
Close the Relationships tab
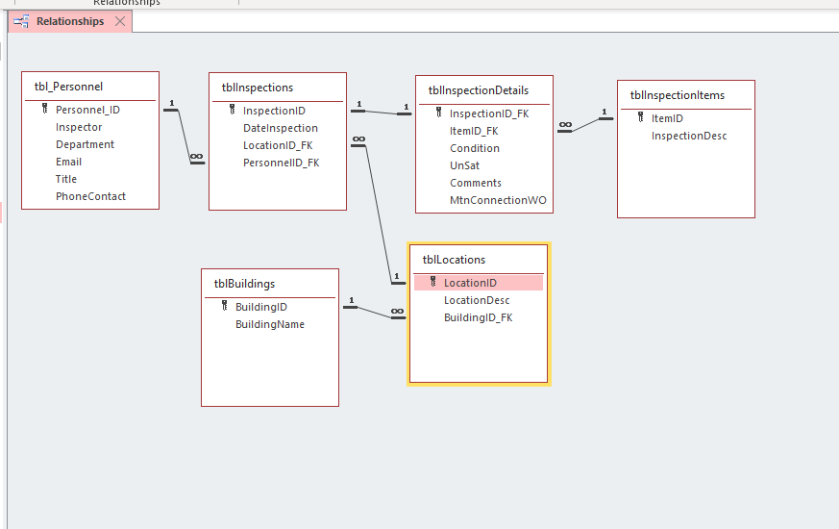pos(120,21)
